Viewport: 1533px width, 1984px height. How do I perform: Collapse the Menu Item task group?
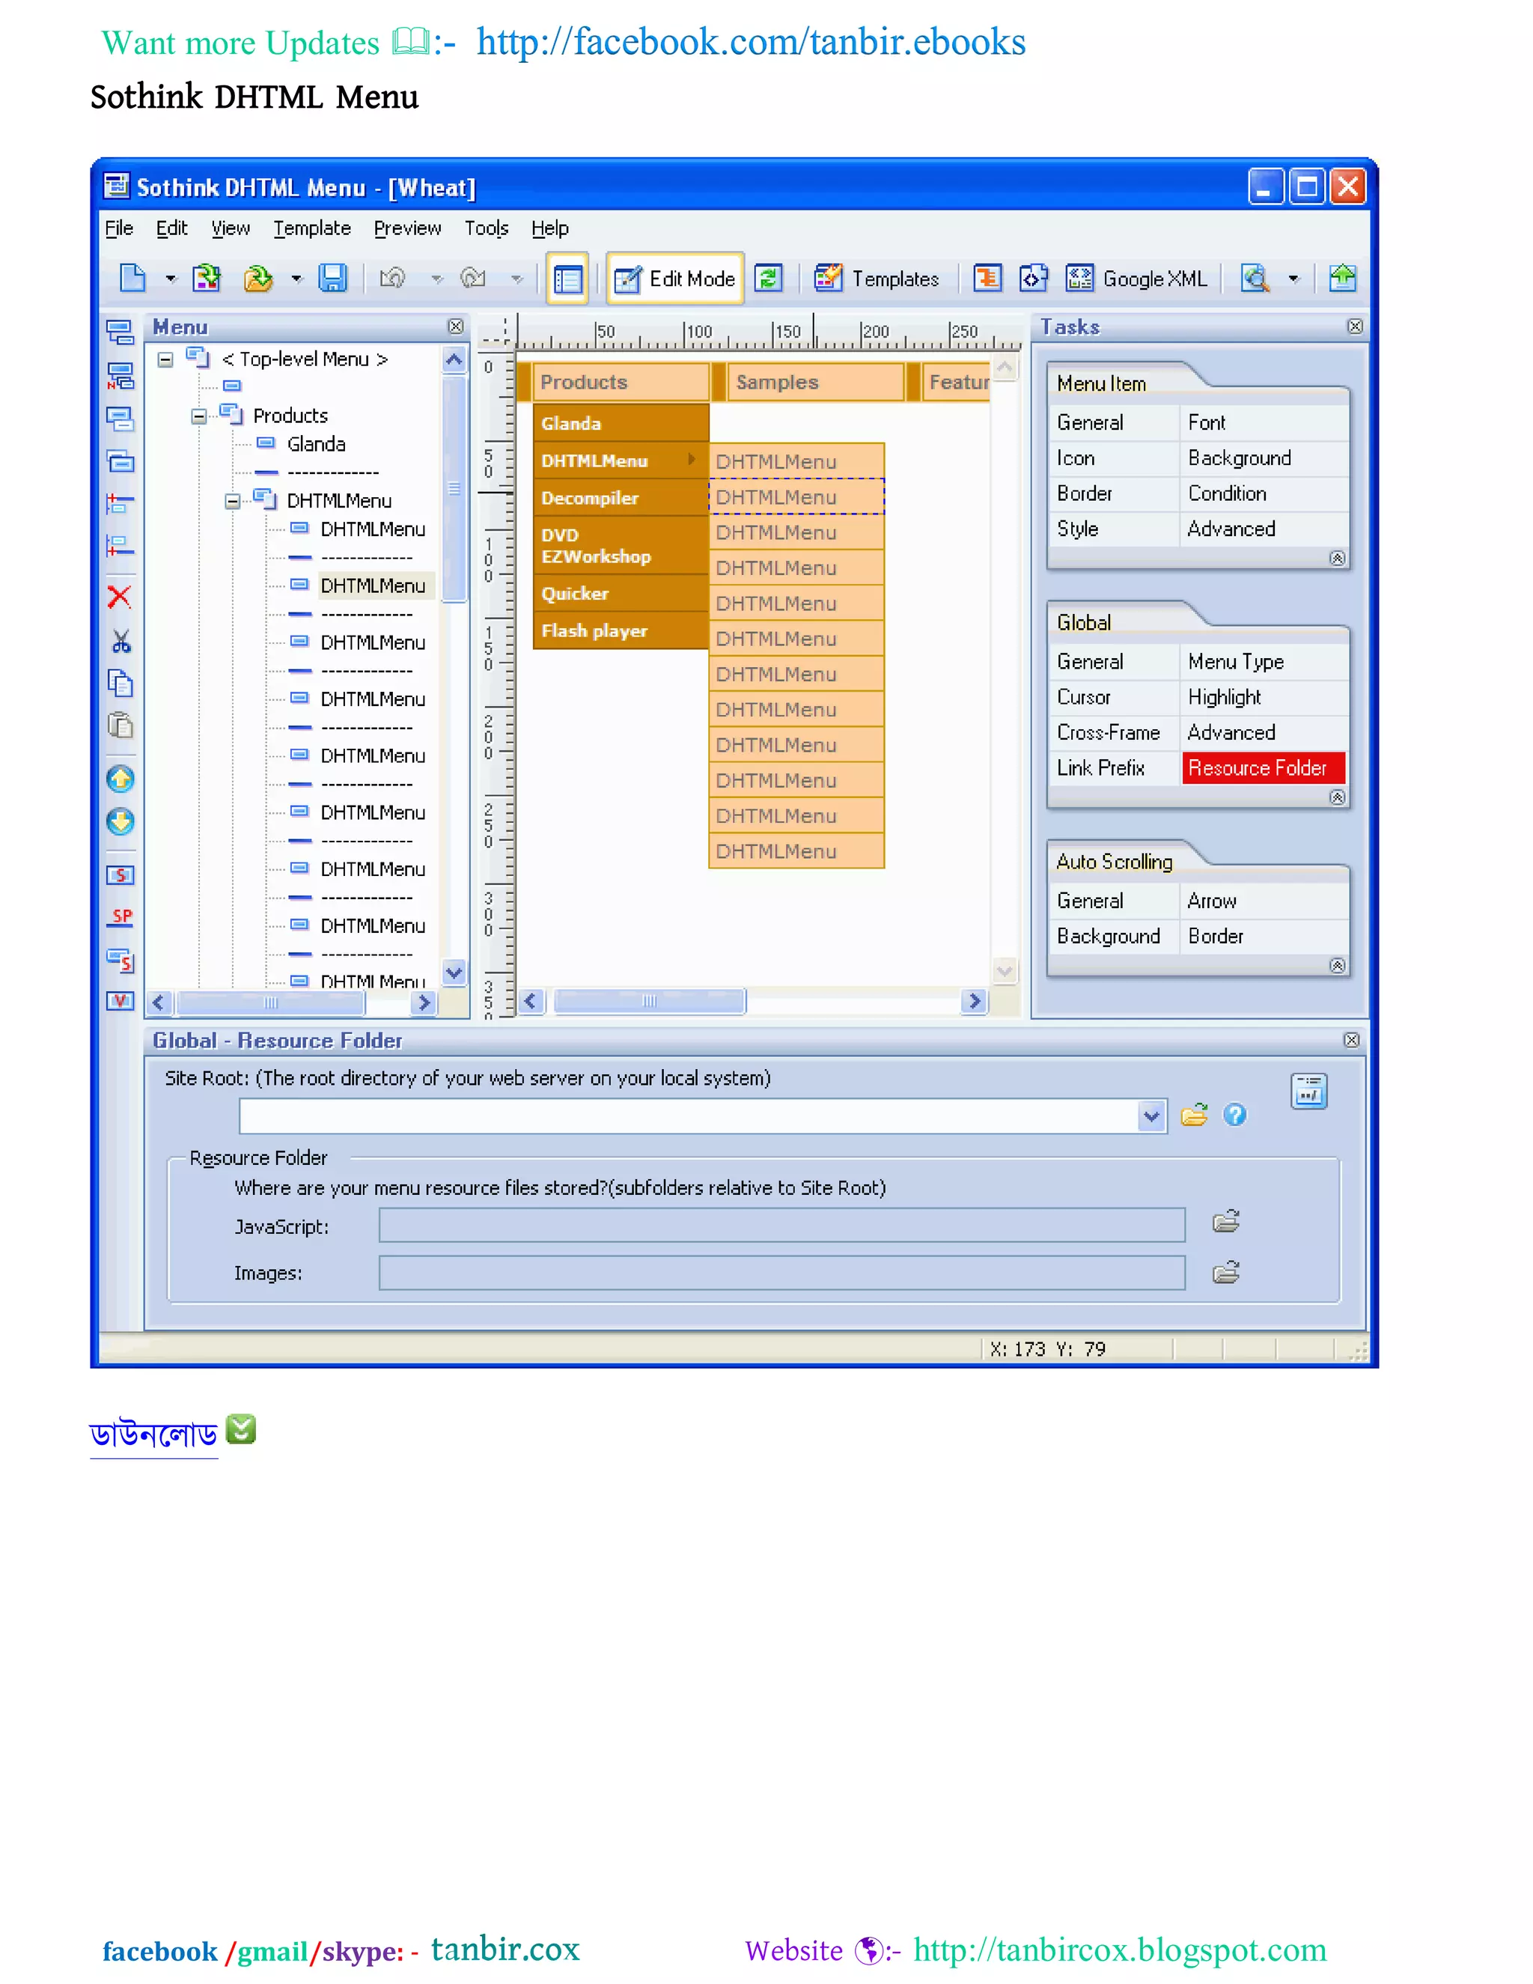point(1337,558)
